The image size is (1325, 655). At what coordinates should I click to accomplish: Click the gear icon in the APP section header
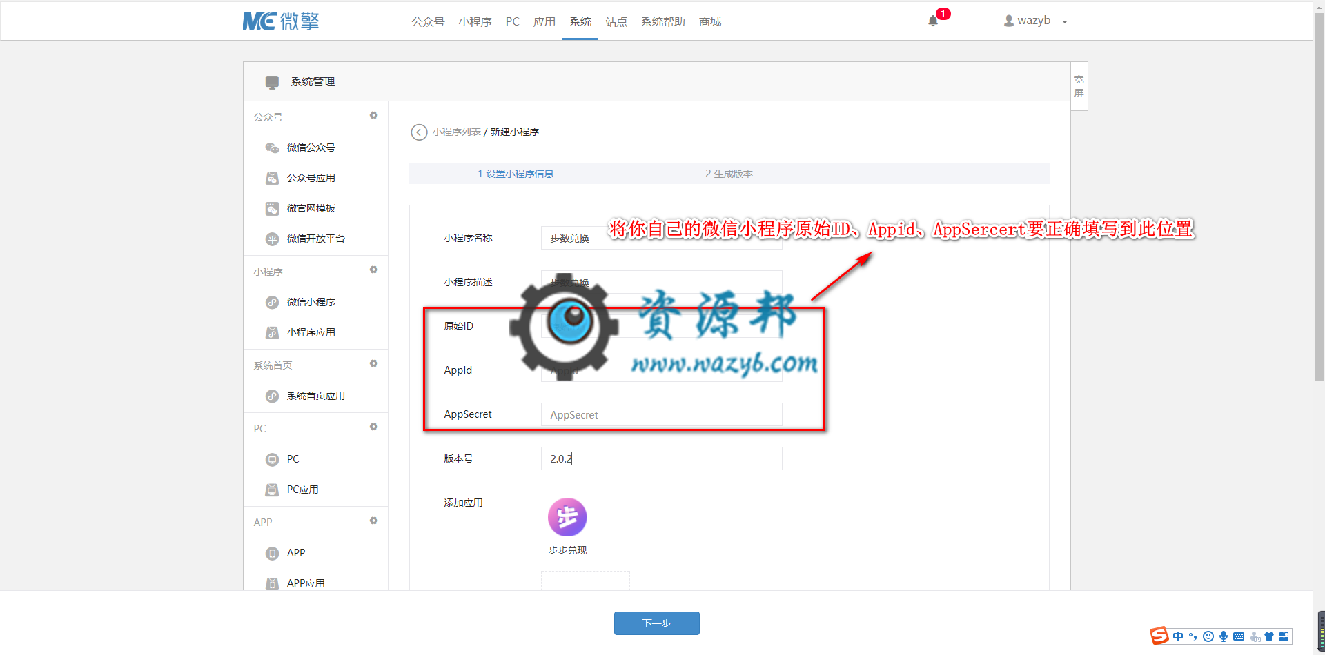[x=373, y=521]
